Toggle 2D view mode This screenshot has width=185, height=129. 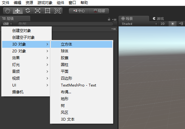(x=163, y=24)
